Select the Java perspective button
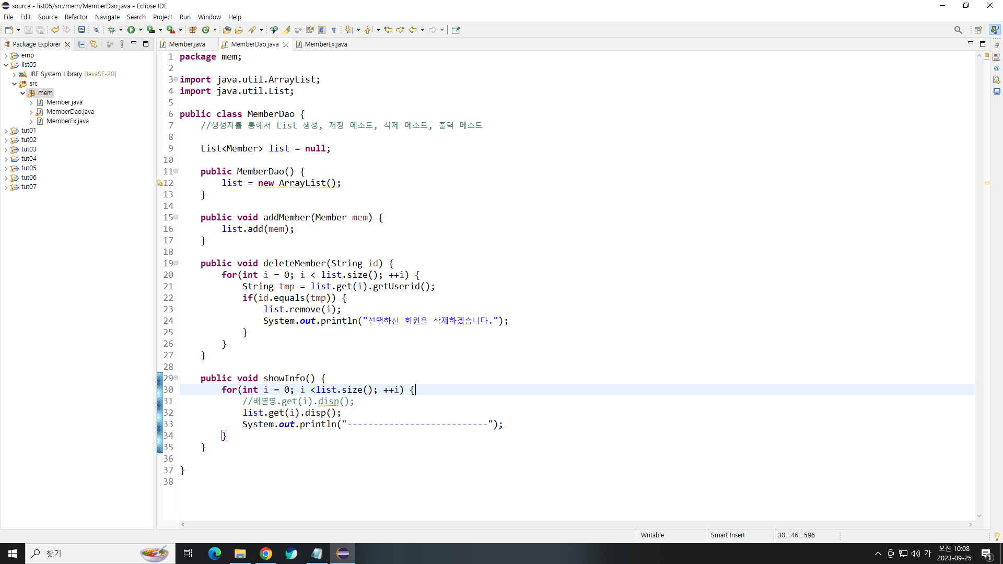1003x564 pixels. (x=995, y=30)
